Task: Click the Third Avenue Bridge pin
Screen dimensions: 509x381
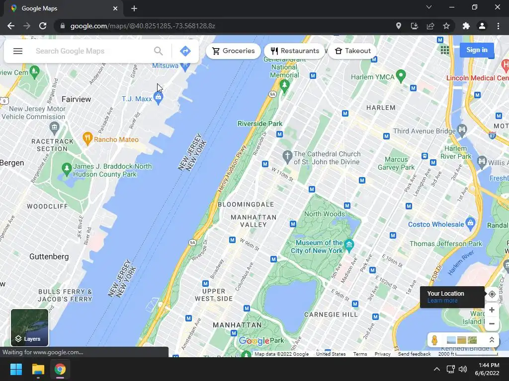Action: click(x=462, y=130)
